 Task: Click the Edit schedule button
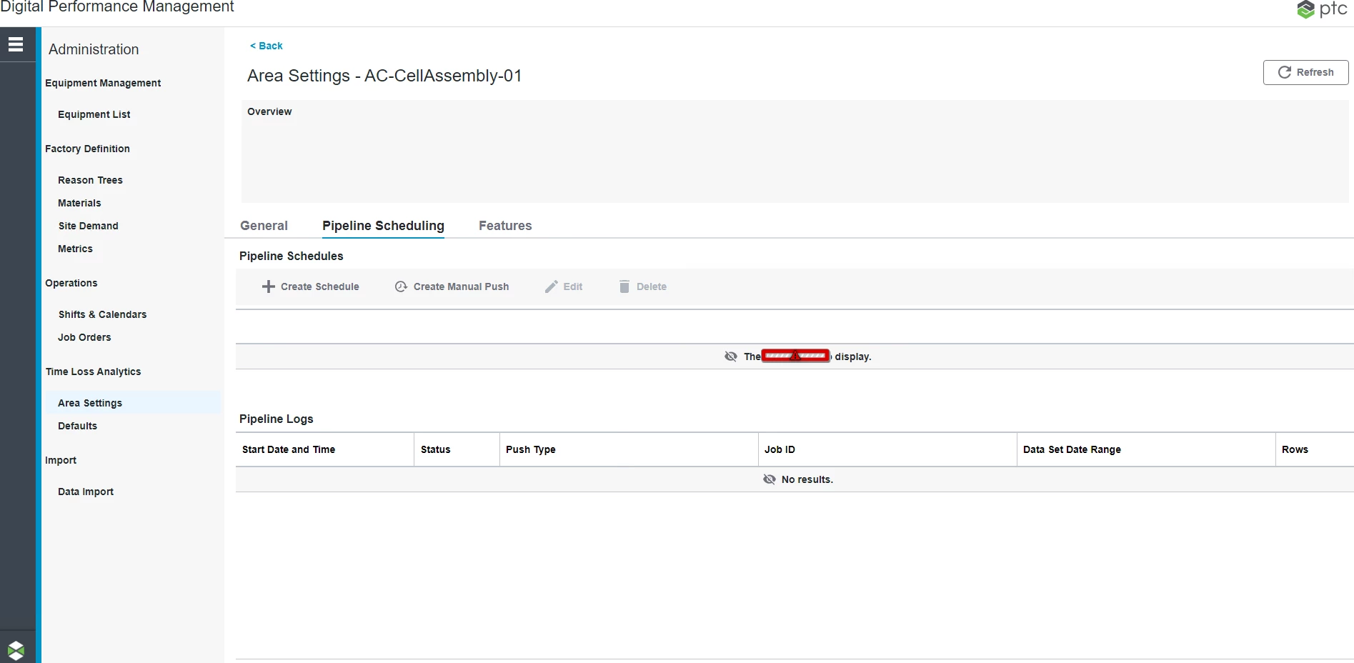click(564, 286)
